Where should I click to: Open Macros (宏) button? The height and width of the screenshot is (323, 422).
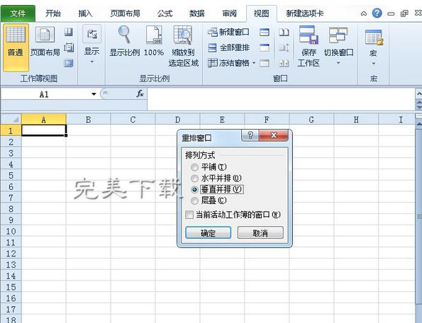click(374, 47)
